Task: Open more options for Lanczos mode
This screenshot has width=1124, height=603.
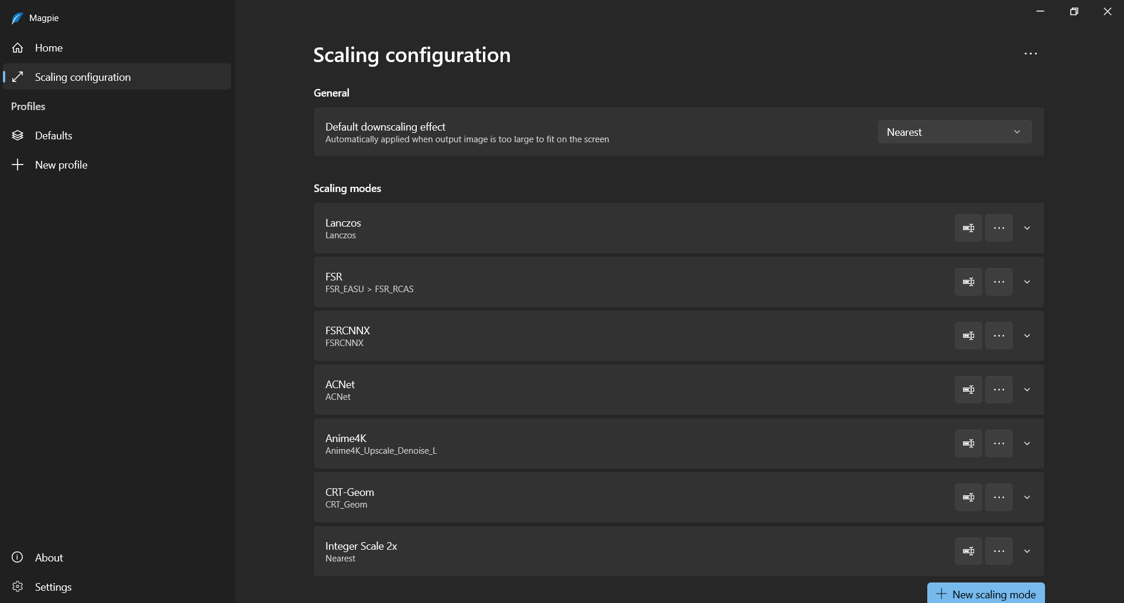Action: [x=999, y=228]
